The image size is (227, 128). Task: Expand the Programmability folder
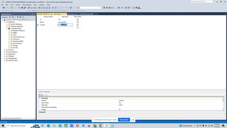point(9,41)
